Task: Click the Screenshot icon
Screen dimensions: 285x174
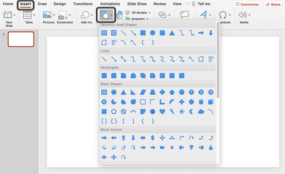Action: (63, 15)
